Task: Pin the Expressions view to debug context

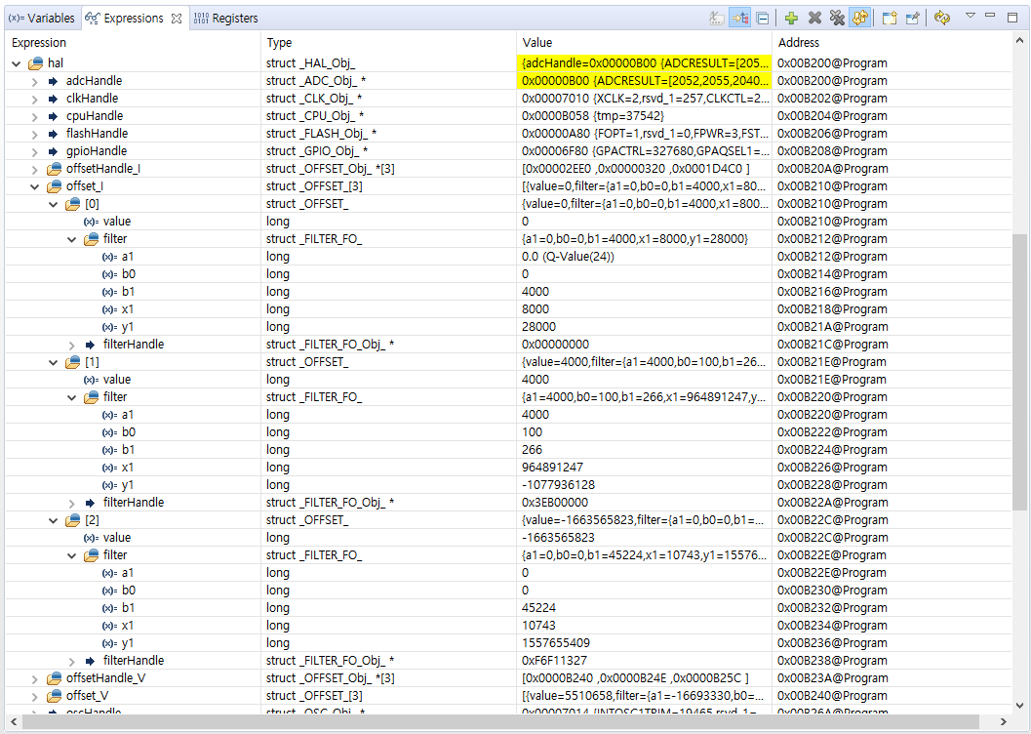Action: pos(912,18)
